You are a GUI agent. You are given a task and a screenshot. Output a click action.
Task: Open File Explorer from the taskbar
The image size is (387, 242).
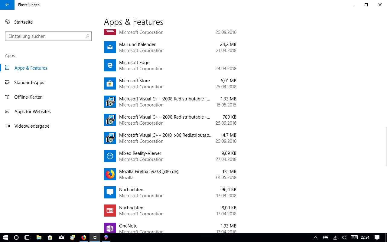pos(39,237)
